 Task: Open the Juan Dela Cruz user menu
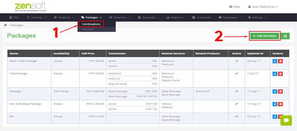click(x=263, y=7)
